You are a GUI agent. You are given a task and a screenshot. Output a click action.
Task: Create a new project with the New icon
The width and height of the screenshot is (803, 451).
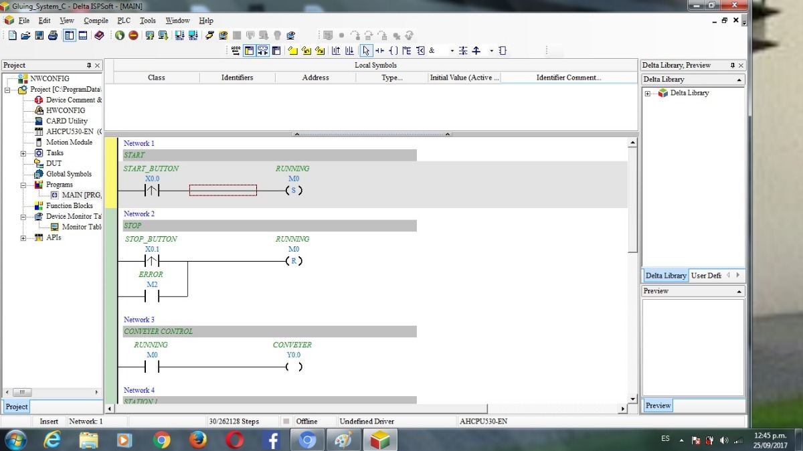coord(11,35)
